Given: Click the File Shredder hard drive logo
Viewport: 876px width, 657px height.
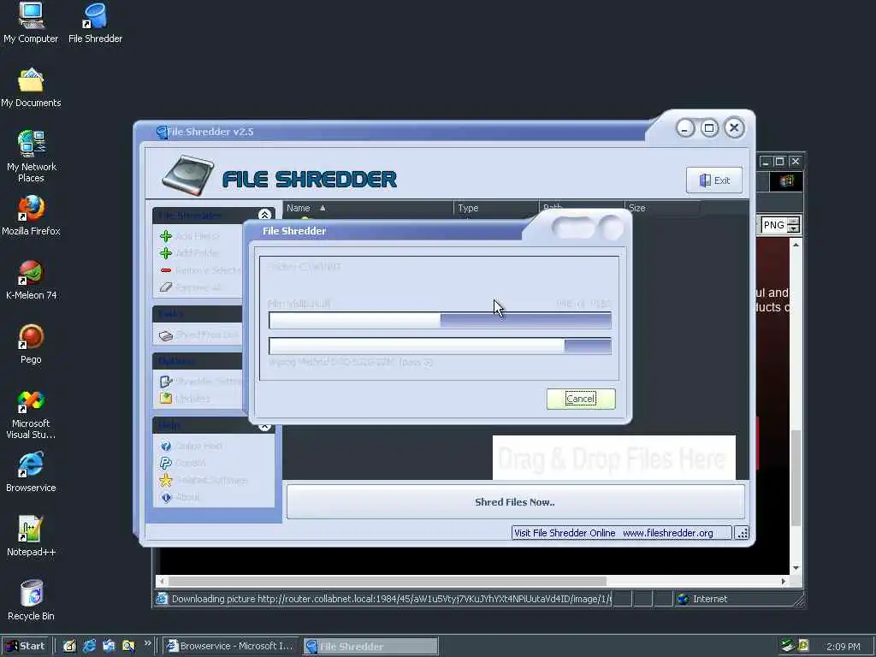Looking at the screenshot, I should click(x=187, y=176).
